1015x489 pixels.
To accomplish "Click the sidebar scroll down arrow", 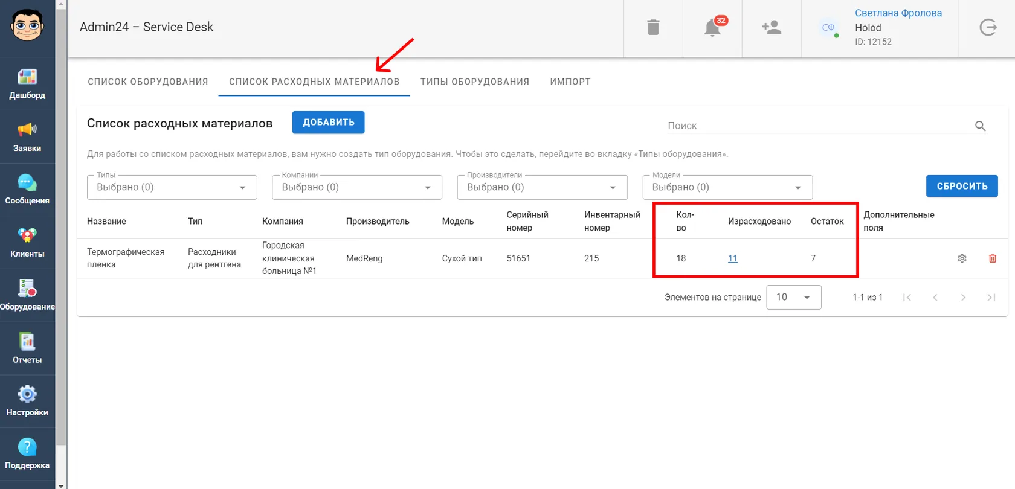I will (60, 485).
